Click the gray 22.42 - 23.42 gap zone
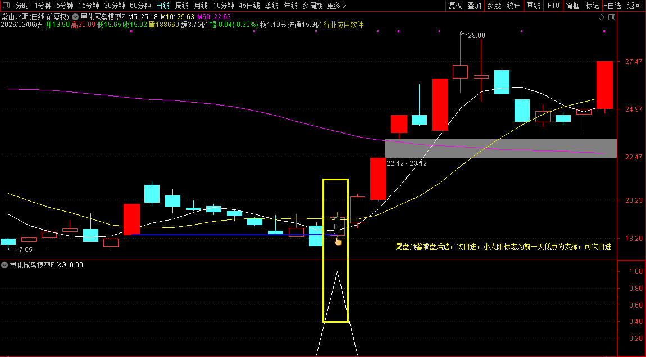 (501, 149)
